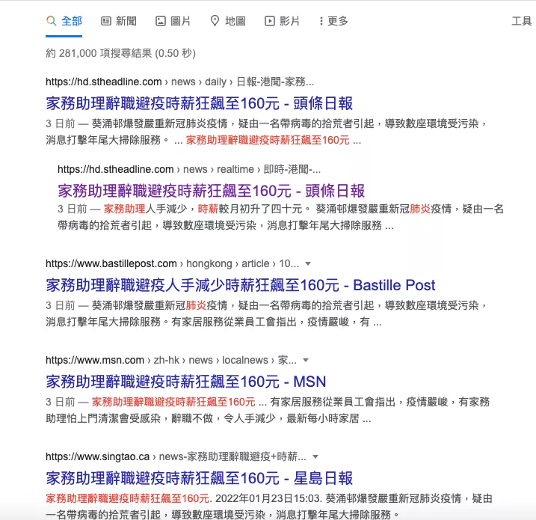Click the MSN result snippet text
Image resolution: width=536 pixels, height=520 pixels.
268,410
